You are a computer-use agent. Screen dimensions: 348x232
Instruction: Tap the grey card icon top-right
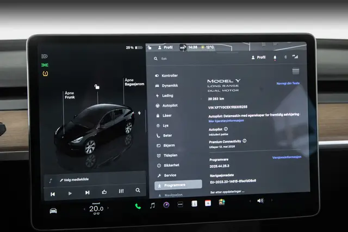point(296,71)
